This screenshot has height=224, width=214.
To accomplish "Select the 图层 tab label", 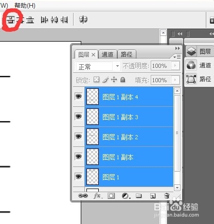I will 84,55.
